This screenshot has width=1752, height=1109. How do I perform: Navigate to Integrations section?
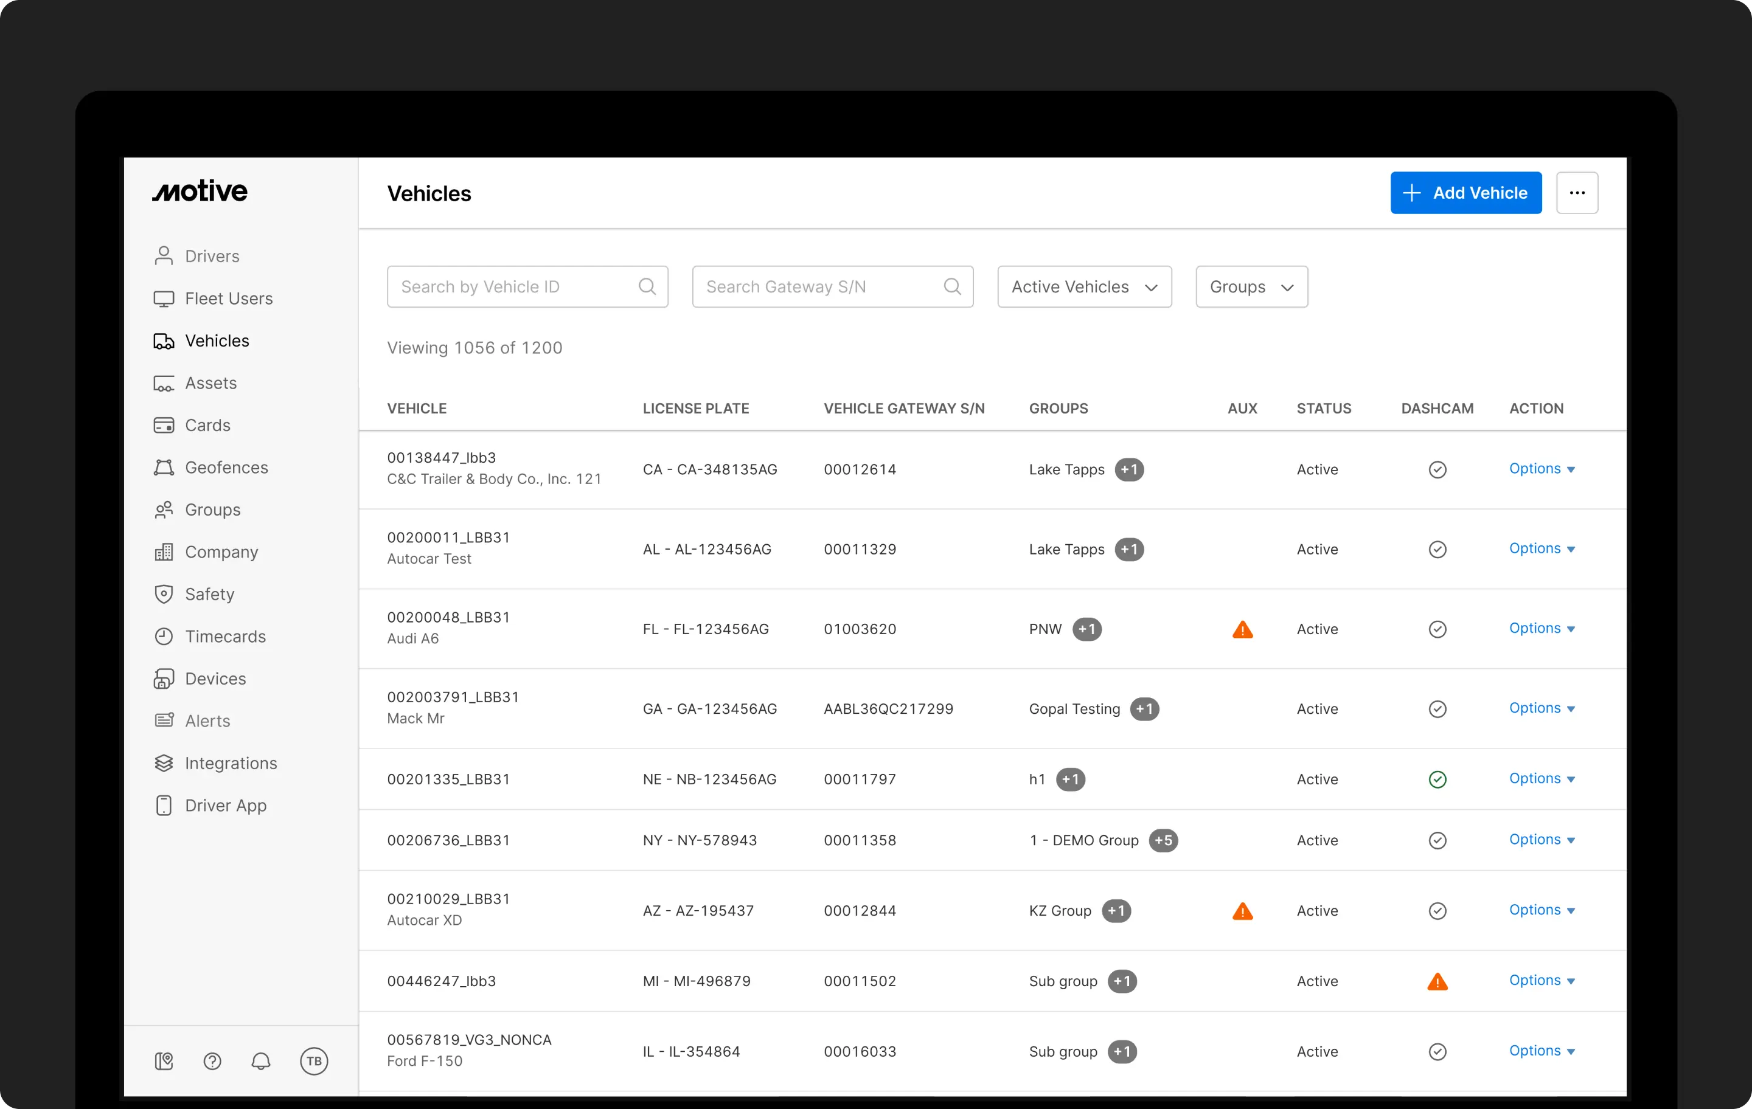point(230,763)
